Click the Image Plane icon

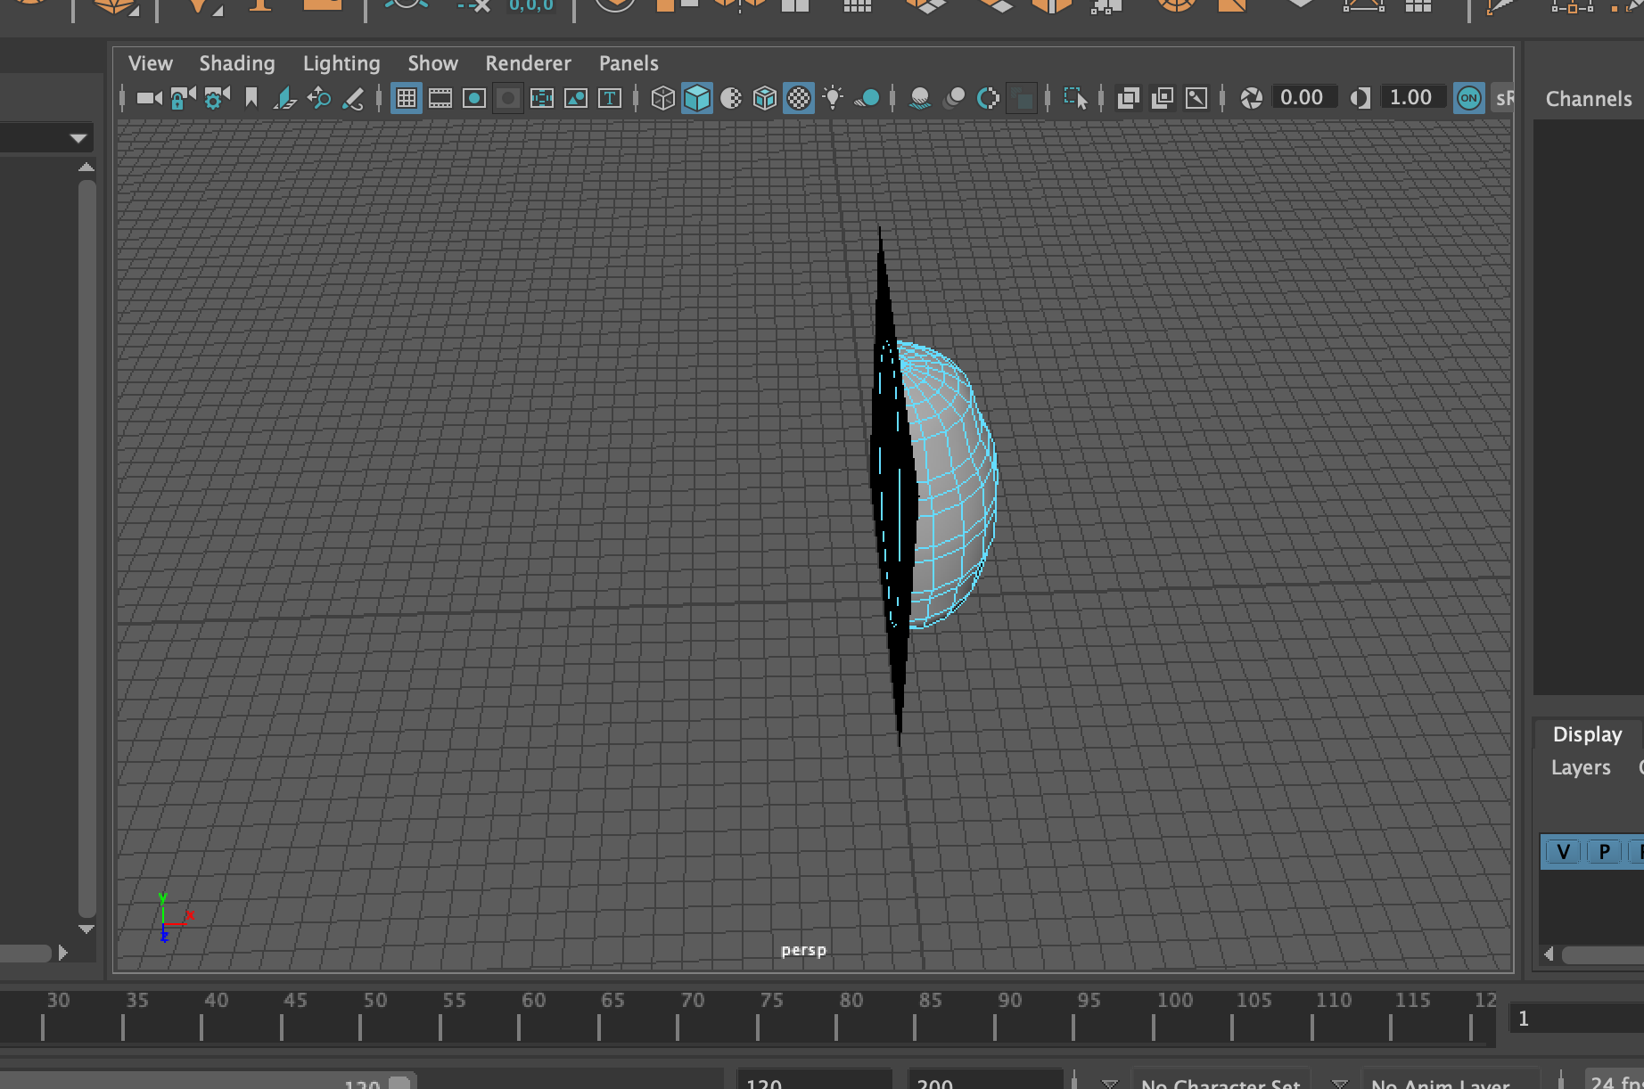coord(284,98)
